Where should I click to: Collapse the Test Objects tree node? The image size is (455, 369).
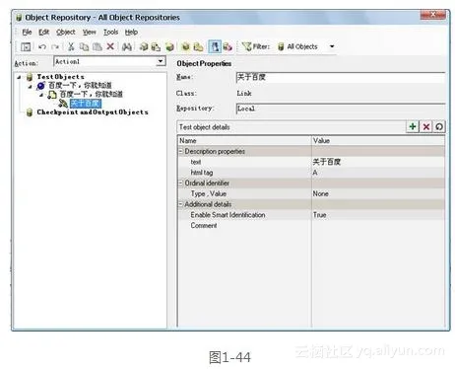click(x=19, y=77)
